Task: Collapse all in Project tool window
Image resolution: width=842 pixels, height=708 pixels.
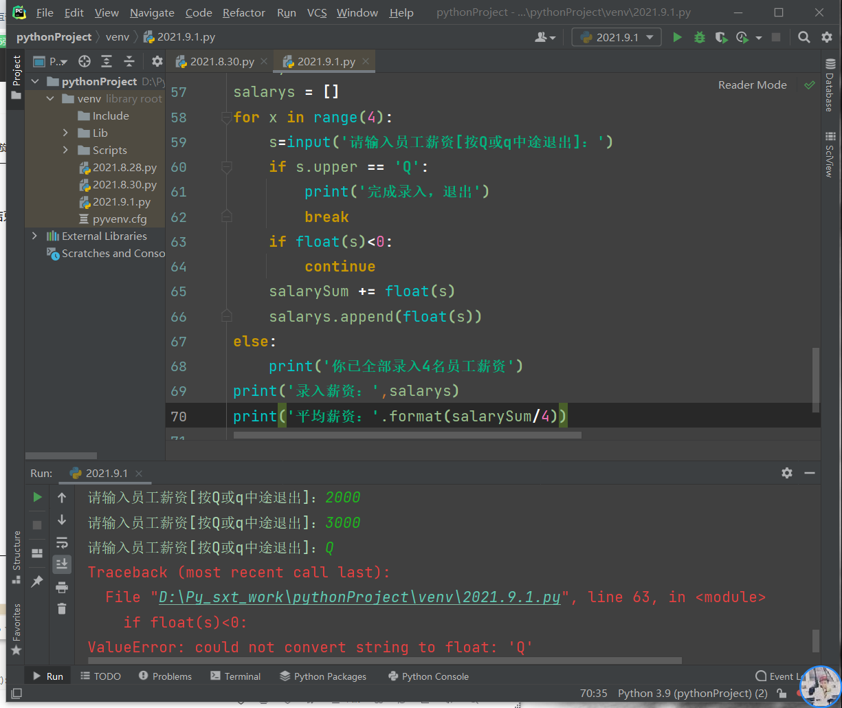Action: click(129, 61)
